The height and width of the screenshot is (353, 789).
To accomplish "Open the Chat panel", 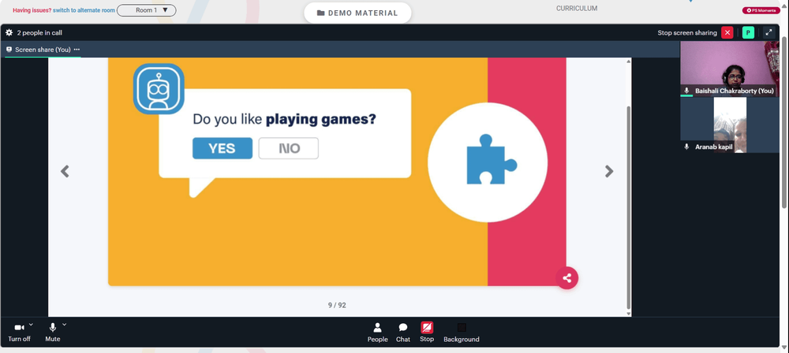I will 403,333.
